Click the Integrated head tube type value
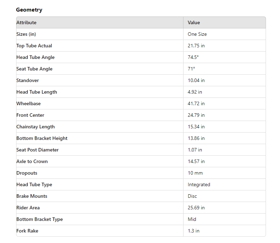The width and height of the screenshot is (280, 243). click(199, 184)
